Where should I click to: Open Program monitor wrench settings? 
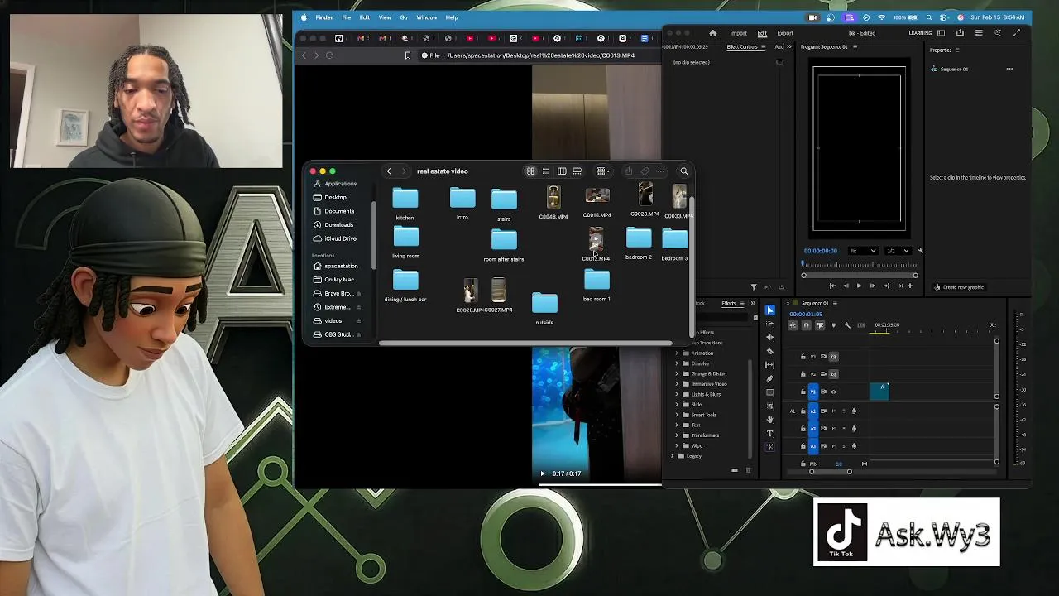click(x=920, y=250)
